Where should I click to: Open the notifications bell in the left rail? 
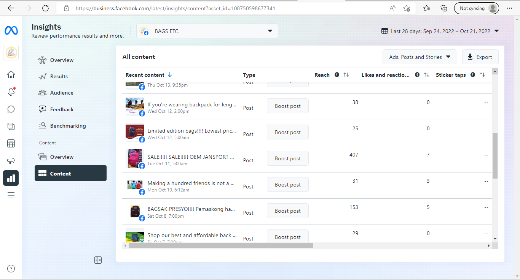tap(11, 92)
